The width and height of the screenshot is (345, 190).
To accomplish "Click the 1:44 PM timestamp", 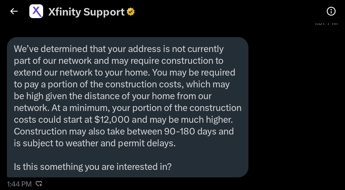I will pyautogui.click(x=19, y=184).
